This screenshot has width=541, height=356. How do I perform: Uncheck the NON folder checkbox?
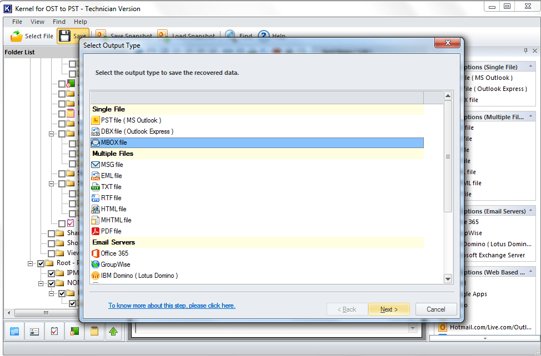click(x=52, y=284)
